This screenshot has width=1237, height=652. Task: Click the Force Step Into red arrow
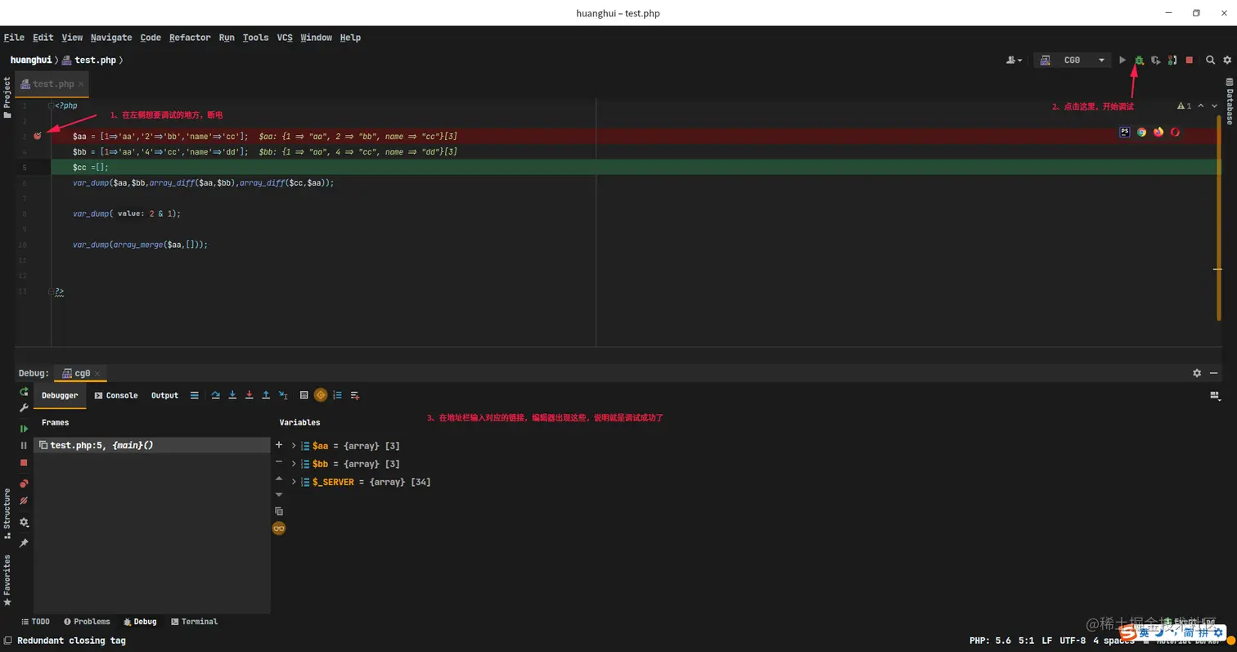[250, 395]
